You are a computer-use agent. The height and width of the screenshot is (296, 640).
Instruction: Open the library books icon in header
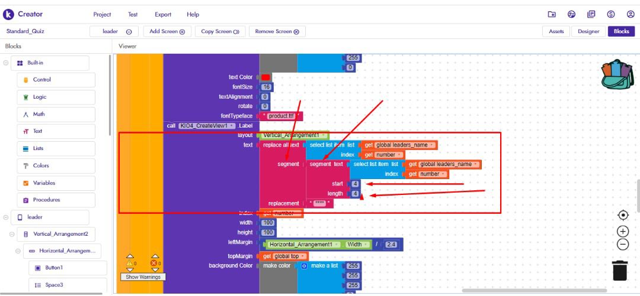591,14
